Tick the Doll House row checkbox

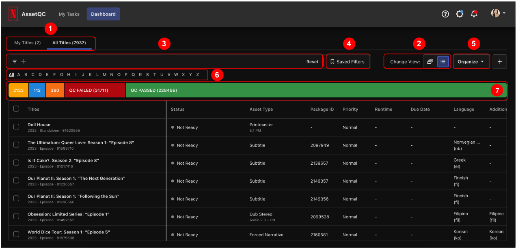click(x=16, y=127)
